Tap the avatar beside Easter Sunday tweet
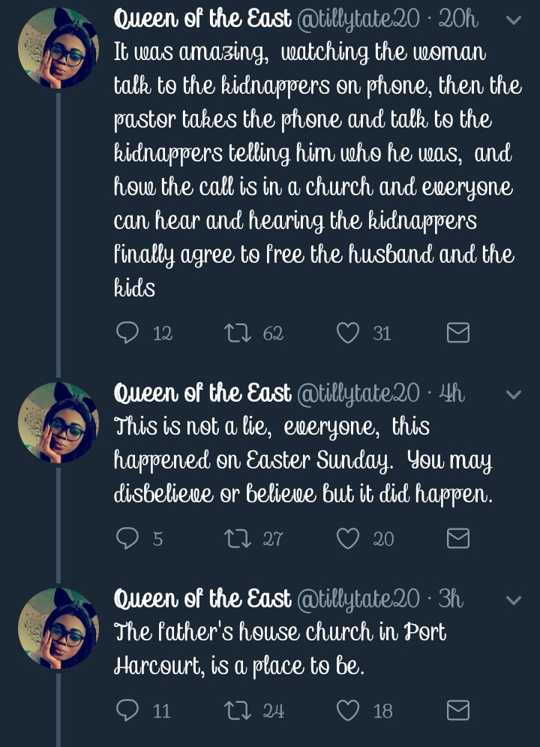Viewport: 540px width, 747px height. point(57,423)
